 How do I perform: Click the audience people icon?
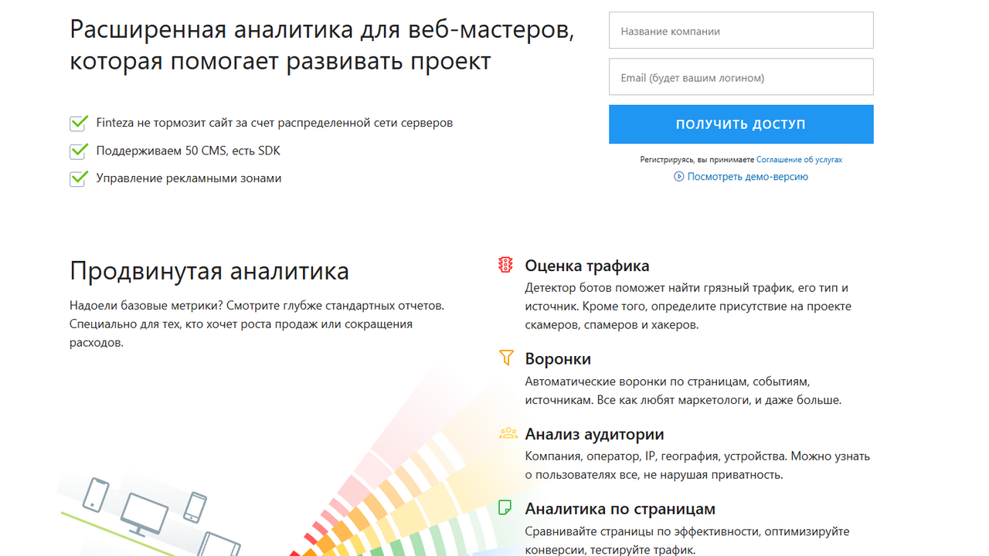508,433
